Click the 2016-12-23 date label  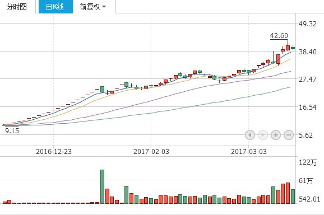(54, 152)
